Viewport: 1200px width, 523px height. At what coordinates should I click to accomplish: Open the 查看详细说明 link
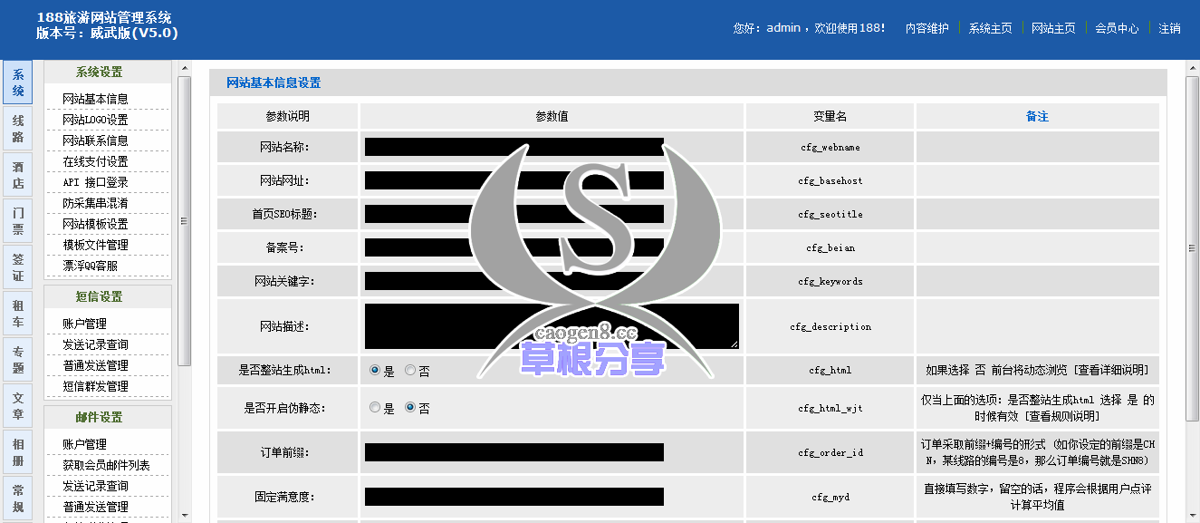pyautogui.click(x=1112, y=371)
